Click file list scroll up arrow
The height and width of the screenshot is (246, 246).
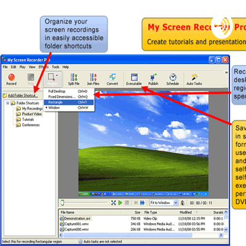pos(226,212)
